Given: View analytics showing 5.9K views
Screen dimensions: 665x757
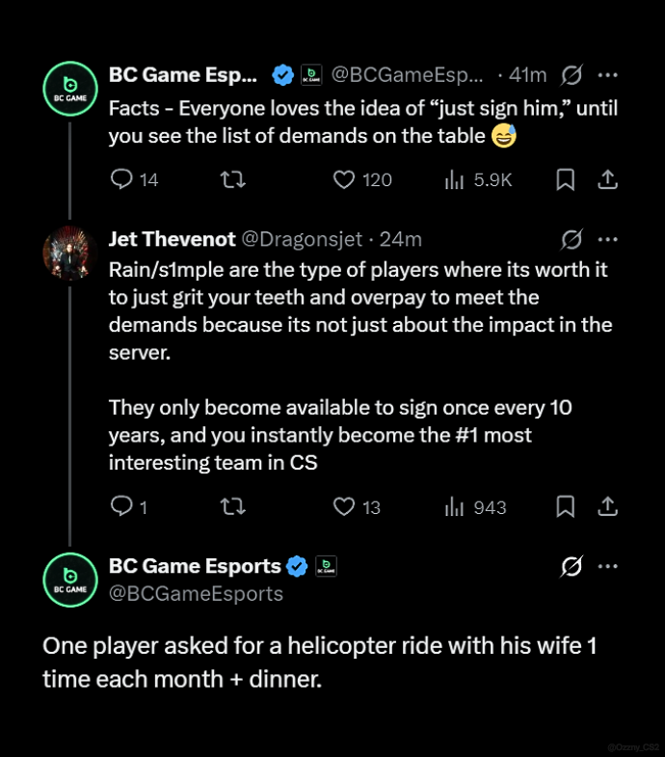Looking at the screenshot, I should (x=478, y=179).
